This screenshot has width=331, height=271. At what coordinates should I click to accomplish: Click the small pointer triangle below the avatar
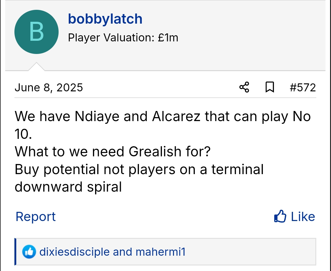tap(37, 67)
